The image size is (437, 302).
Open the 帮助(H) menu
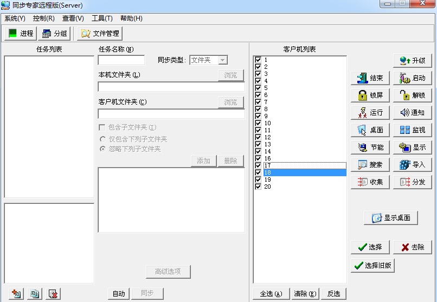pyautogui.click(x=131, y=18)
